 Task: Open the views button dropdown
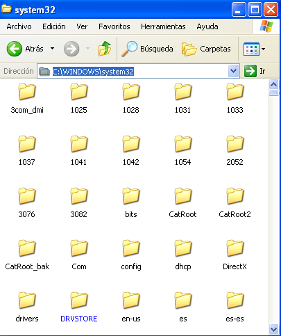point(264,49)
